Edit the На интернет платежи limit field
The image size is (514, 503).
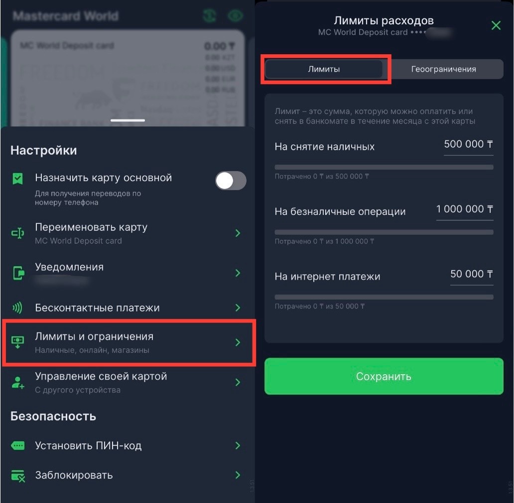point(471,274)
